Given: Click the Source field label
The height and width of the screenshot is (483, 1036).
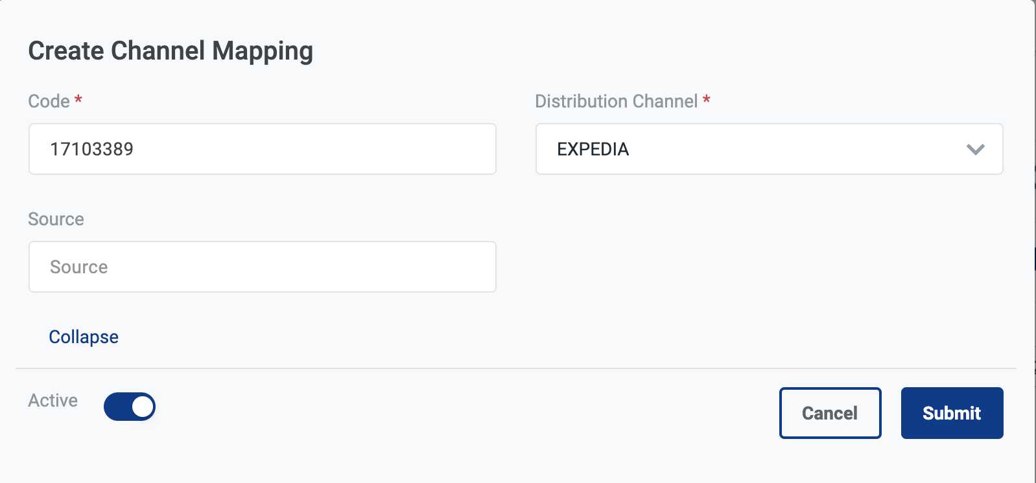Looking at the screenshot, I should (56, 219).
